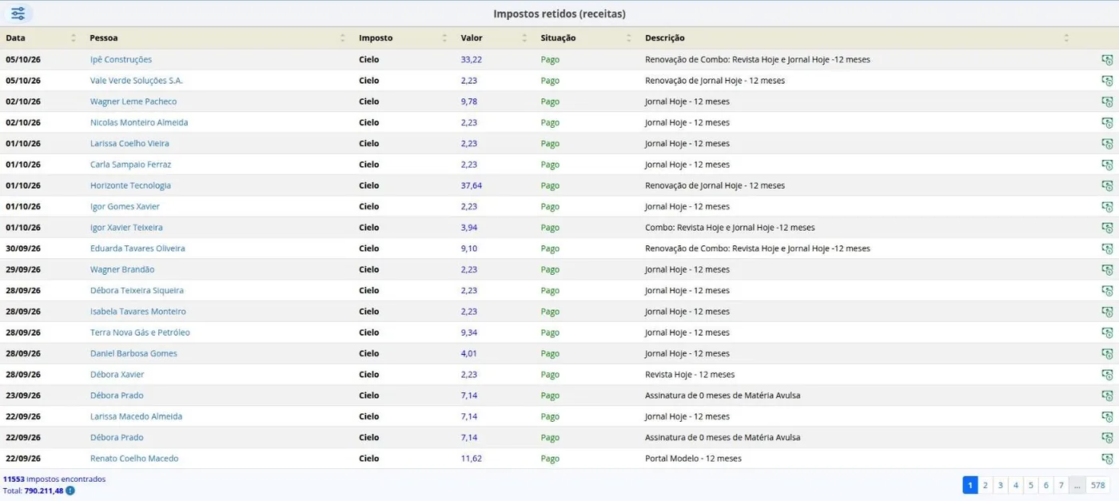The width and height of the screenshot is (1119, 501).
Task: Click the info icon beside Total
Action: click(70, 491)
